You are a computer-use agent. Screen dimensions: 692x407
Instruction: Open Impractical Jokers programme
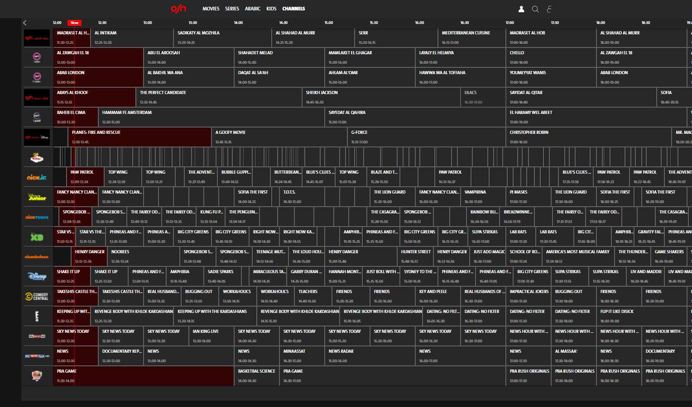[x=529, y=297]
